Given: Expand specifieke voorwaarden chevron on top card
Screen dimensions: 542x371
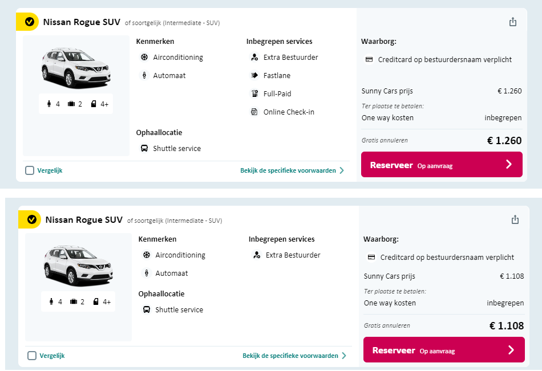Looking at the screenshot, I should tap(342, 170).
